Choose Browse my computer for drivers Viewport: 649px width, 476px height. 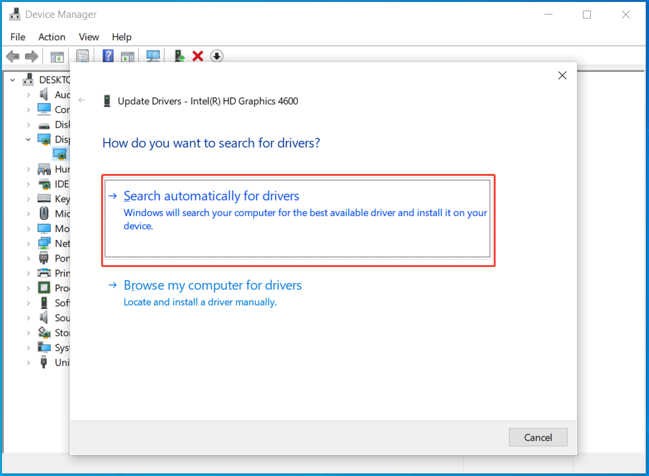point(212,285)
